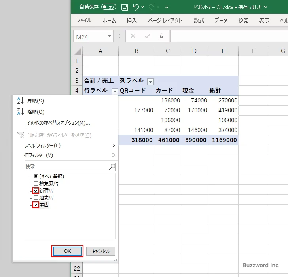Select row 3 header

pos(77,81)
